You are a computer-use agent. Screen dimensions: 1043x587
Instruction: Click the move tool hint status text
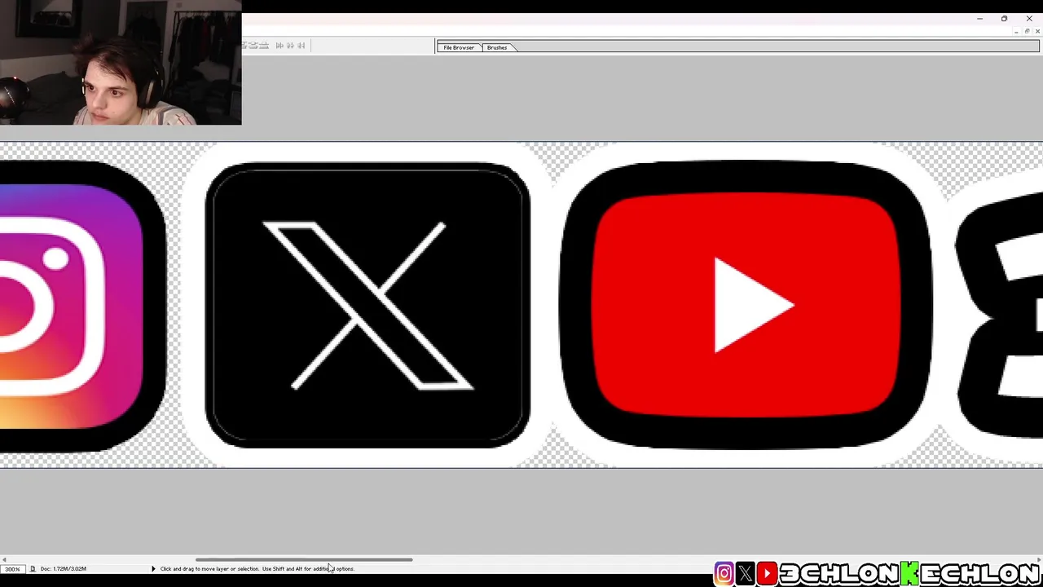click(257, 569)
